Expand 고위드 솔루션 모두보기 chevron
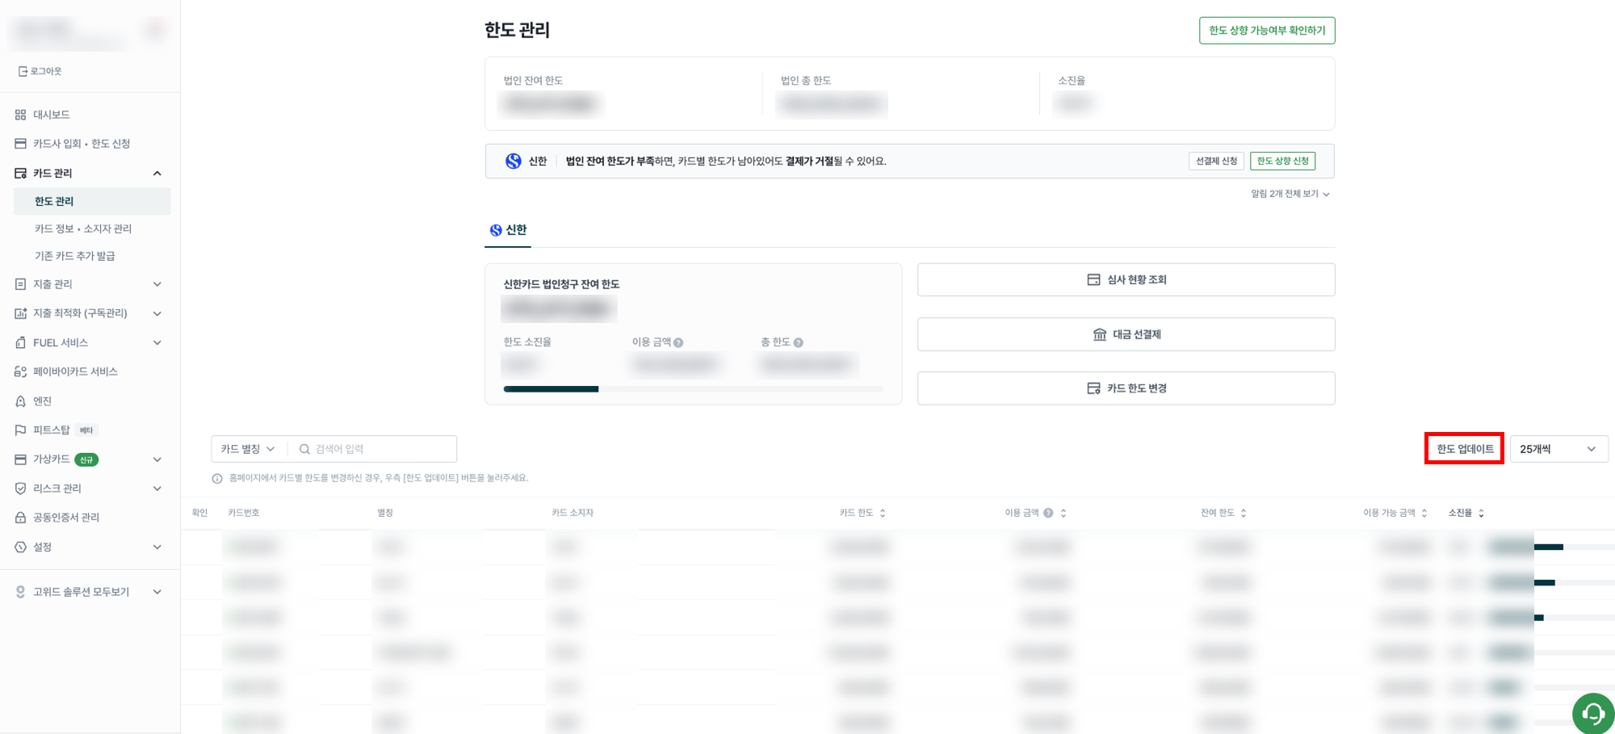1615x734 pixels. point(157,592)
